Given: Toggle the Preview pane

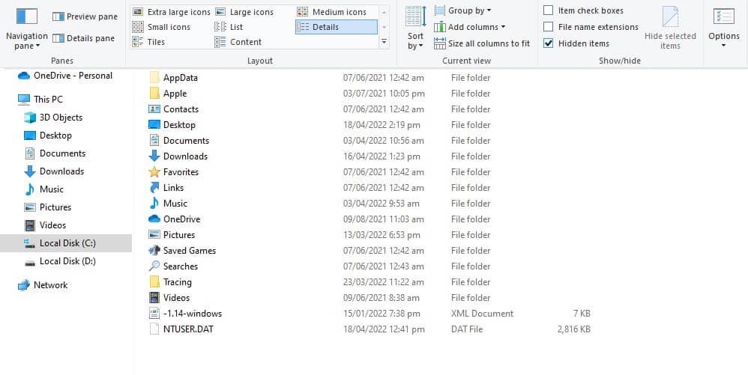Looking at the screenshot, I should pyautogui.click(x=85, y=16).
